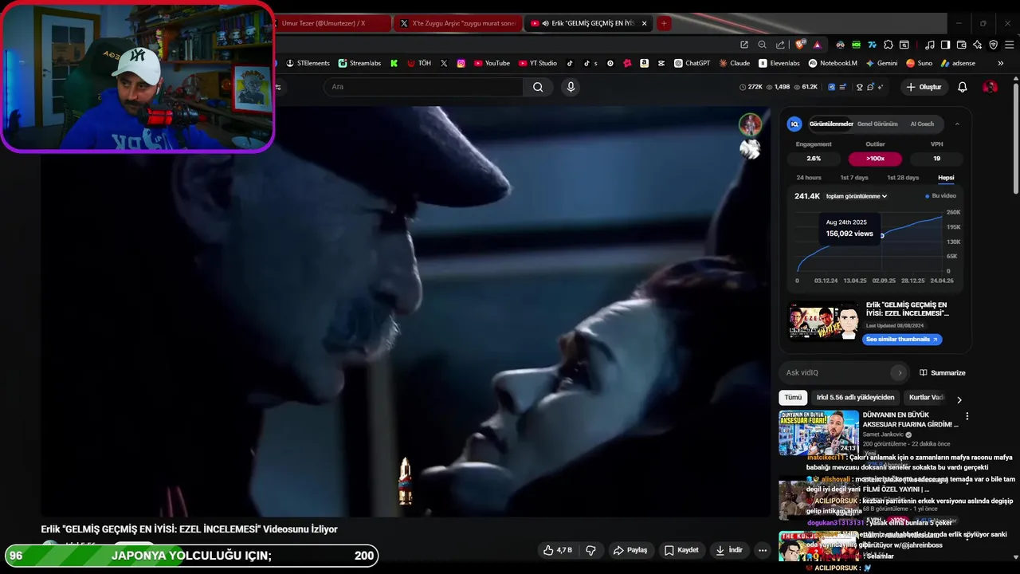Switch to Genel Görünüm tab
The width and height of the screenshot is (1020, 574).
[877, 124]
